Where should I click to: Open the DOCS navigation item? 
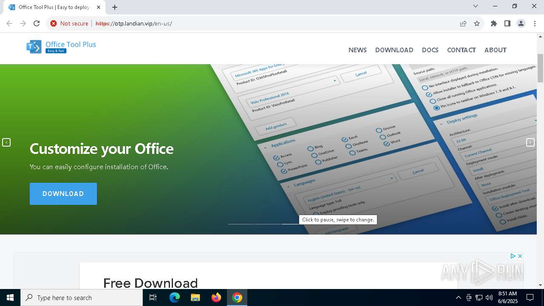430,50
